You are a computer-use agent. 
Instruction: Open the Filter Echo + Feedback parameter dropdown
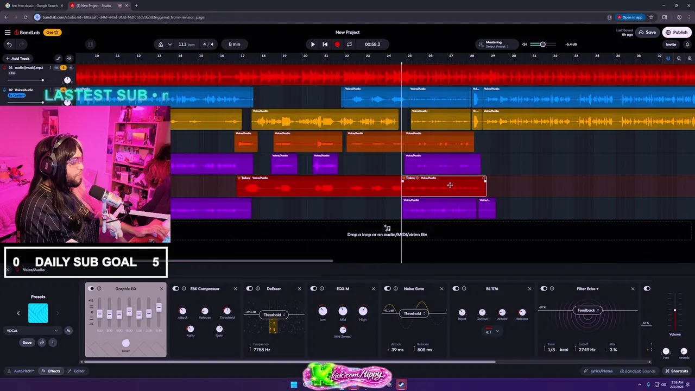(x=588, y=311)
